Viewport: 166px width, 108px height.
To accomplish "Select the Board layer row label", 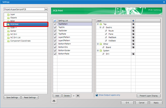I will 108,47.
